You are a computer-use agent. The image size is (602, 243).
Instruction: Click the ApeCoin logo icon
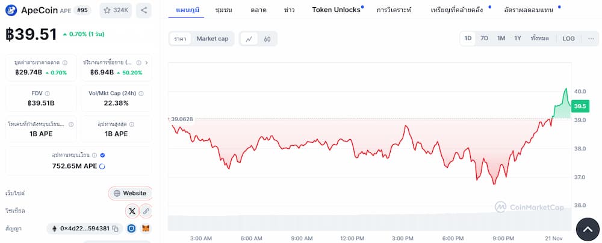pos(11,10)
